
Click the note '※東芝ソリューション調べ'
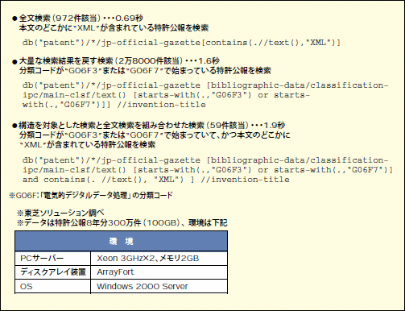click(x=60, y=214)
